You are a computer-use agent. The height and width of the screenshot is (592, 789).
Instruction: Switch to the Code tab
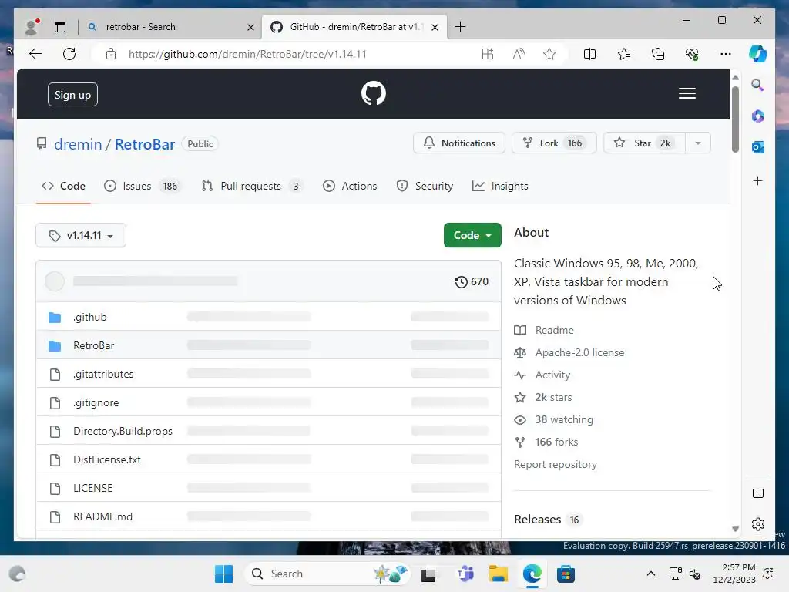point(63,186)
